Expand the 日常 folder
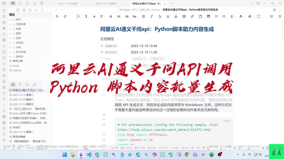This screenshot has width=284, height=159. (x=10, y=38)
